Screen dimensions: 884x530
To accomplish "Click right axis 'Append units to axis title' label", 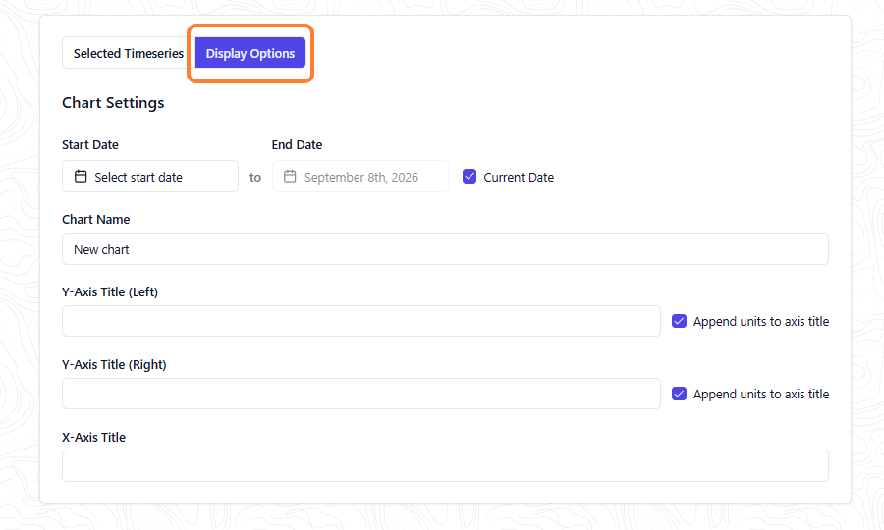I will click(x=761, y=395).
